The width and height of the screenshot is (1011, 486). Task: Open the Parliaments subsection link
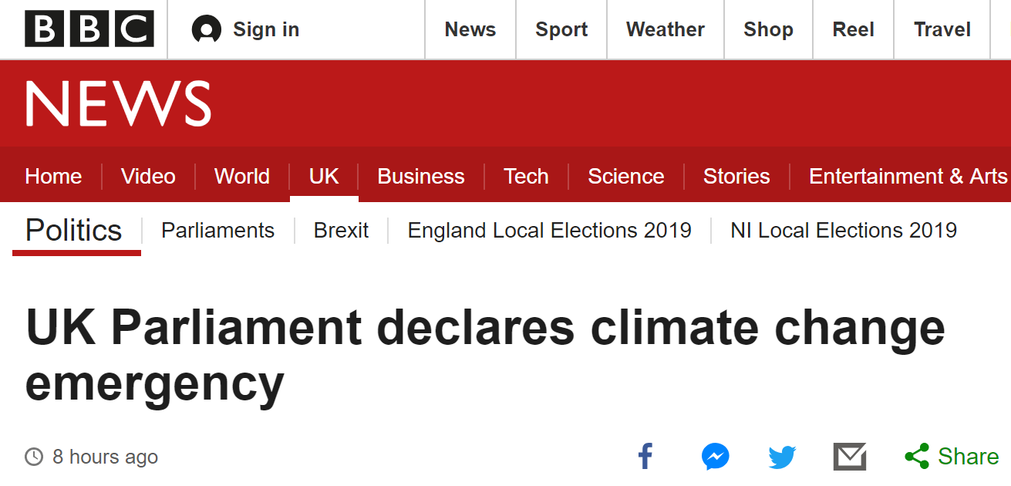coord(217,230)
